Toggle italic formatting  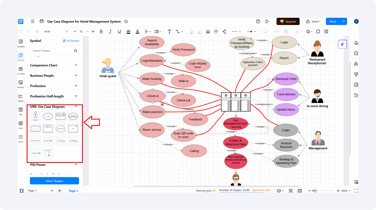click(110, 31)
